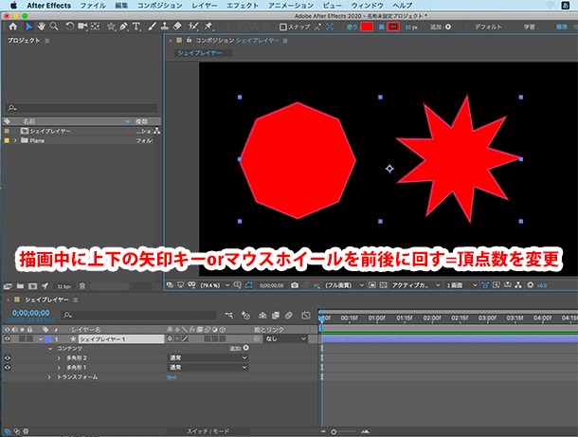Screen dimensions: 578x437
Task: Enable motion blur icon in timeline
Action: click(x=289, y=316)
